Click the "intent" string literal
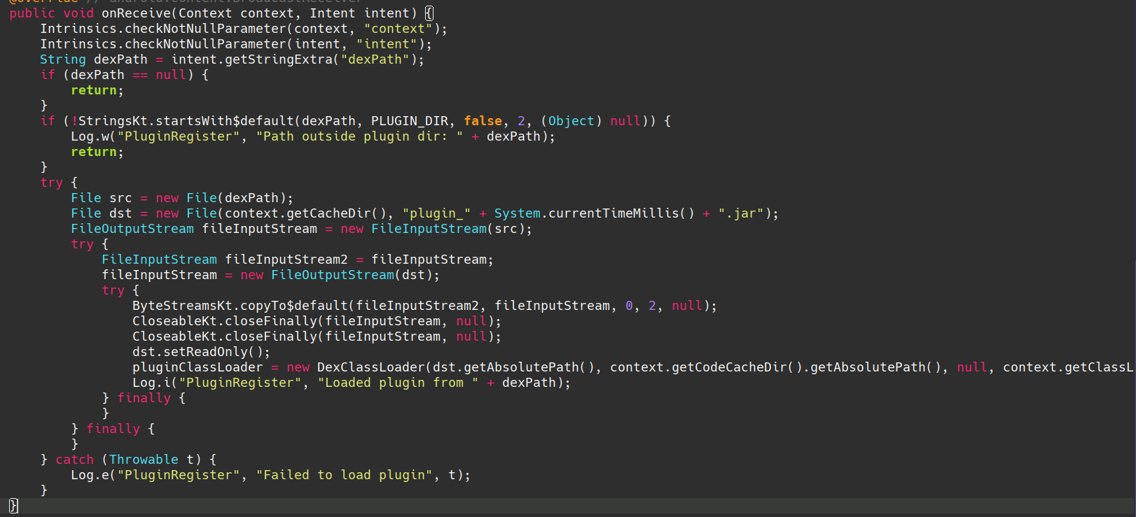Screen dimensions: 1136x517 coord(387,44)
